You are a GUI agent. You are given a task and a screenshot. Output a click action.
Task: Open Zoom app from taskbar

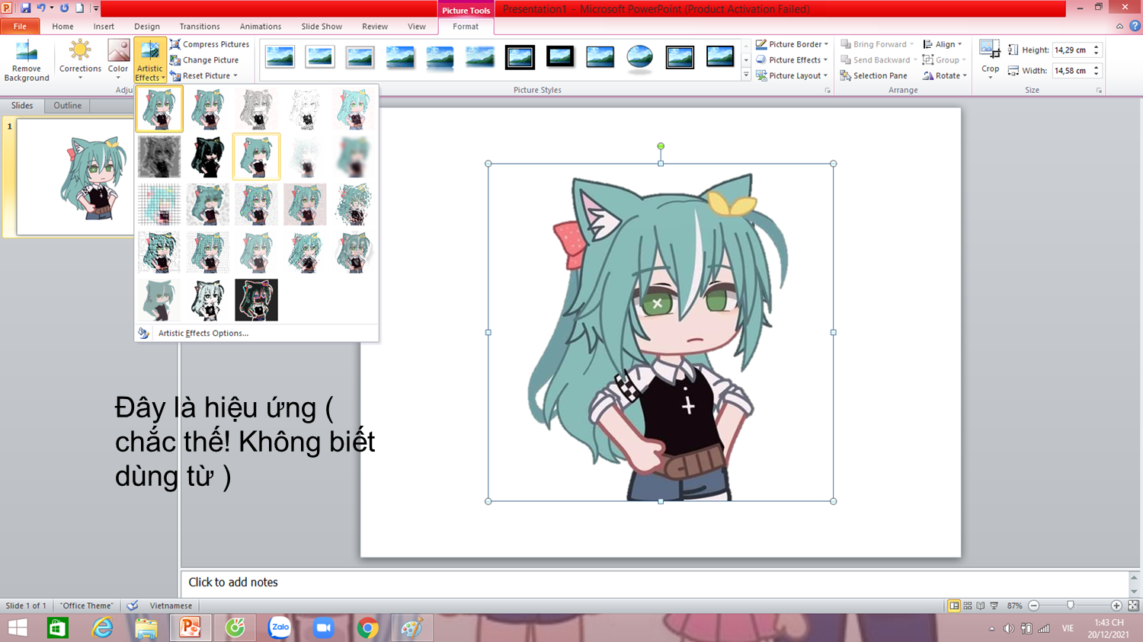point(324,628)
